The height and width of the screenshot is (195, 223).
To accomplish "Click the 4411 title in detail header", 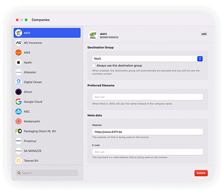I will [103, 34].
